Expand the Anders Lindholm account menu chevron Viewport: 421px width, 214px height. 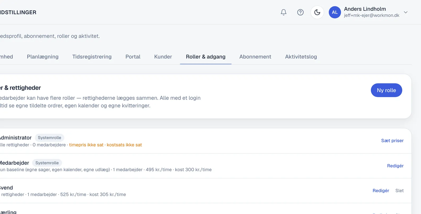click(405, 12)
